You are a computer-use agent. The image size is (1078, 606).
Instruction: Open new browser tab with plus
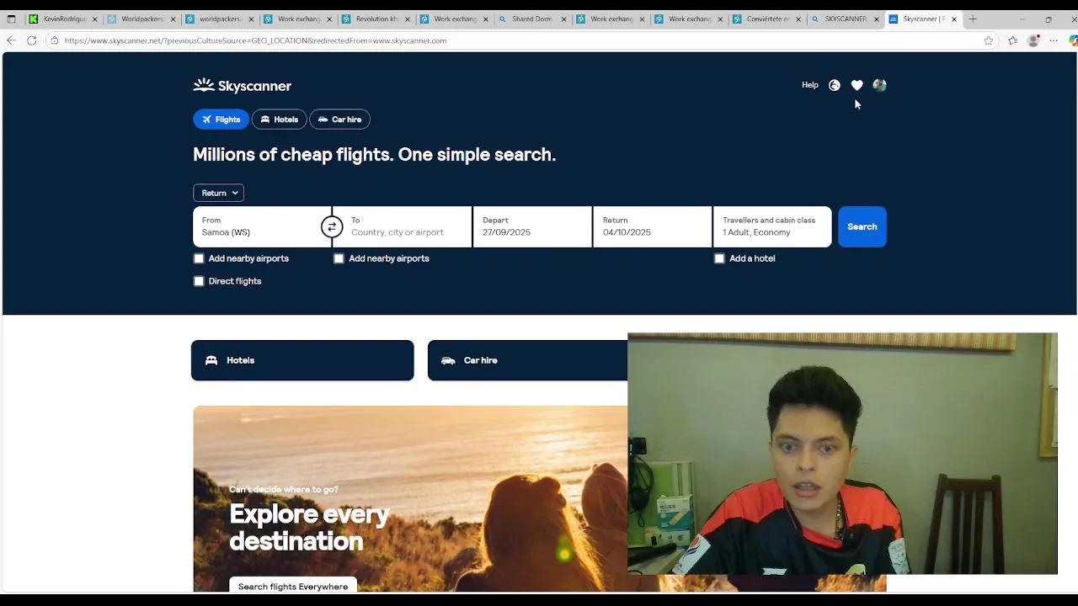point(973,19)
